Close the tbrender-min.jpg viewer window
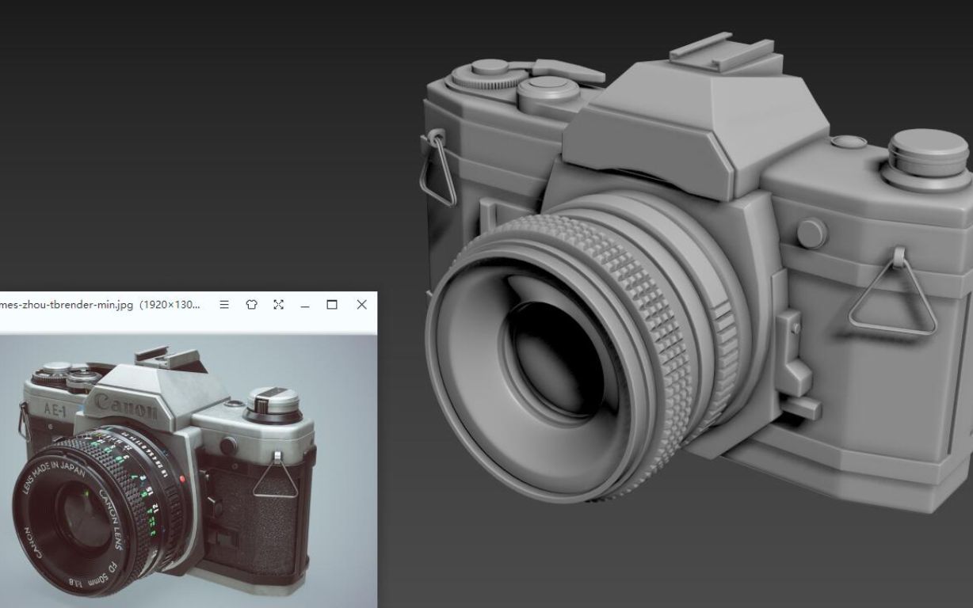This screenshot has width=973, height=608. [x=362, y=305]
